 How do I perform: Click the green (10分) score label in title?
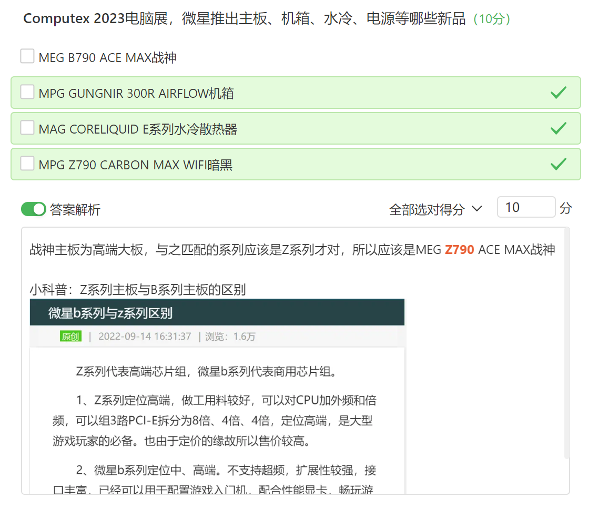pyautogui.click(x=491, y=19)
